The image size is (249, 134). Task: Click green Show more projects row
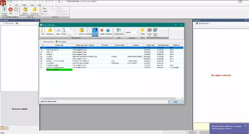pyautogui.click(x=59, y=70)
